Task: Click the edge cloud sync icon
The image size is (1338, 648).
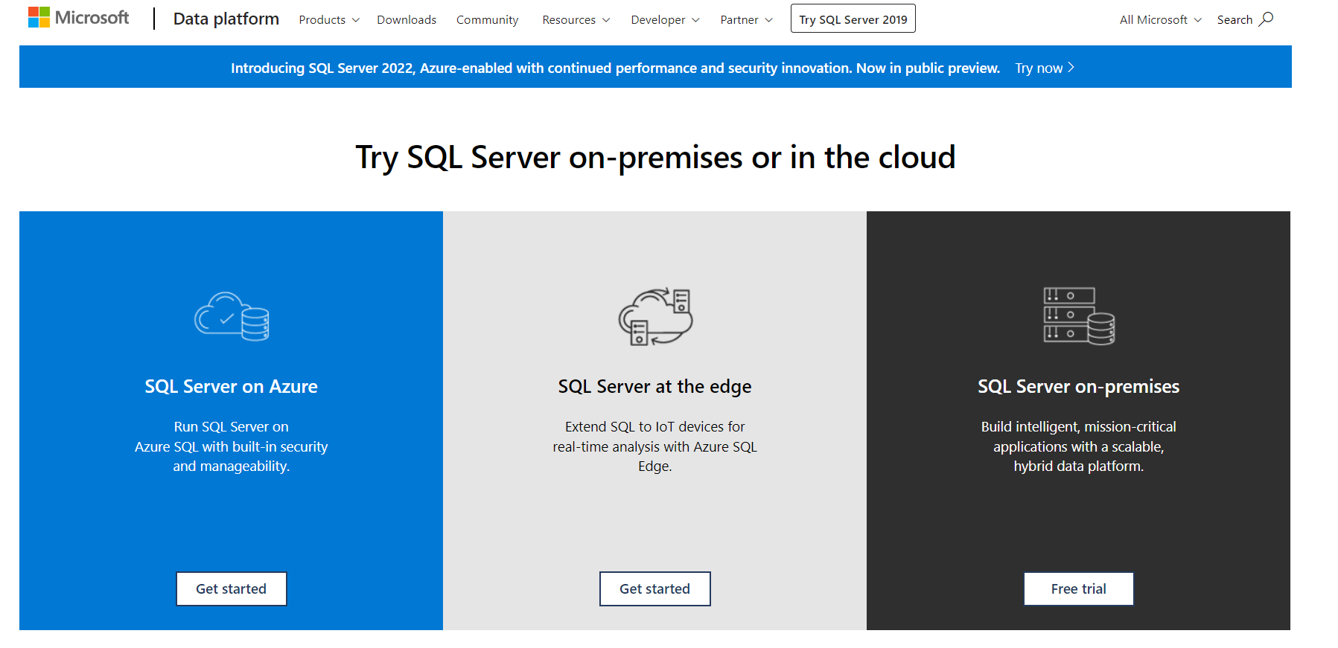Action: 655,316
